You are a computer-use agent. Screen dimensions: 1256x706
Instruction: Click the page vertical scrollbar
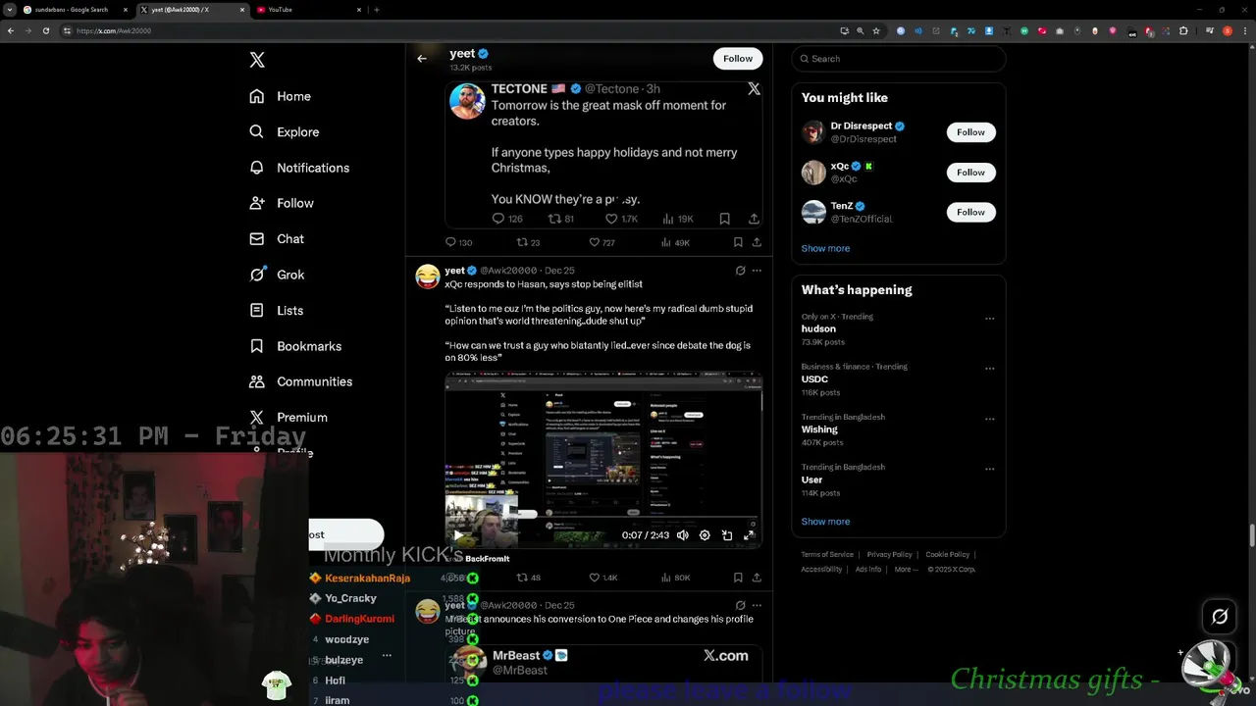pyautogui.click(x=1251, y=537)
